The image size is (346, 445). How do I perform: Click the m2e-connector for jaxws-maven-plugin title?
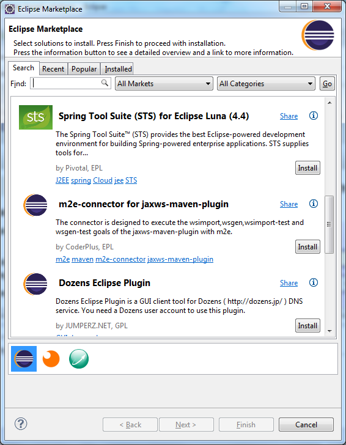tap(144, 204)
